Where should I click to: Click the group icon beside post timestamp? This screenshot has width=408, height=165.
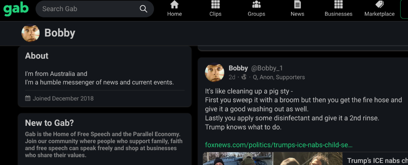[244, 77]
